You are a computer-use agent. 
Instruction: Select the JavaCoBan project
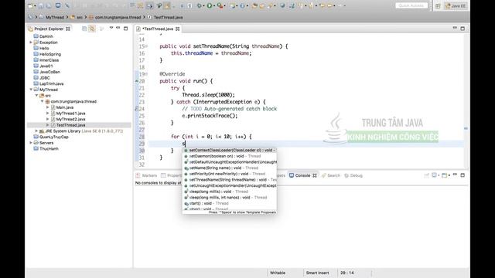click(x=49, y=72)
